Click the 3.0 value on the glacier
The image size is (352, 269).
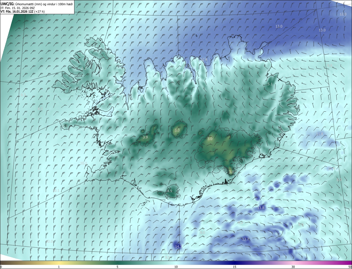[x=210, y=139]
